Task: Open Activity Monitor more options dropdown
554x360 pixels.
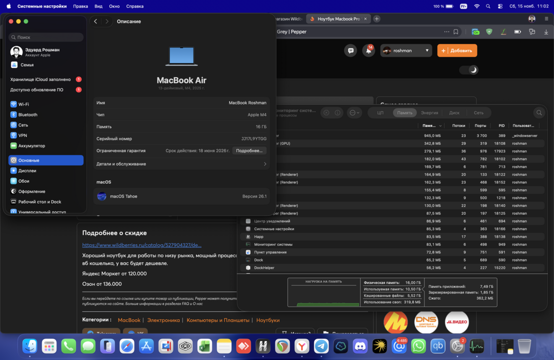Action: tap(354, 113)
